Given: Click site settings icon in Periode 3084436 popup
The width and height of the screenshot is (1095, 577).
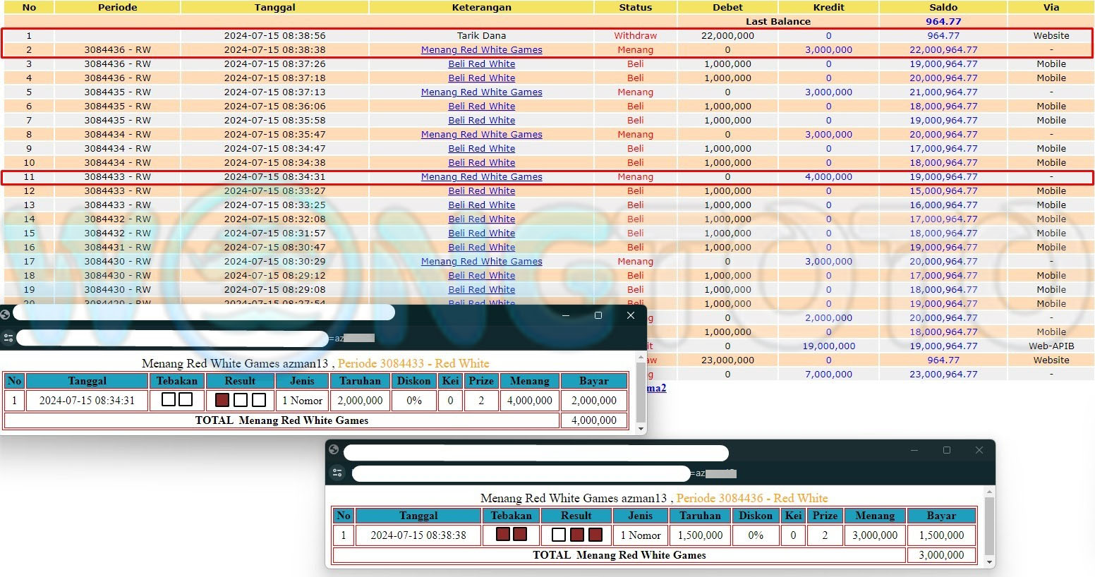Looking at the screenshot, I should click(x=337, y=473).
